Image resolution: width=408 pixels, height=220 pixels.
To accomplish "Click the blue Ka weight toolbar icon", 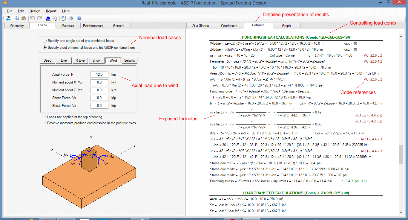I will [48, 18].
